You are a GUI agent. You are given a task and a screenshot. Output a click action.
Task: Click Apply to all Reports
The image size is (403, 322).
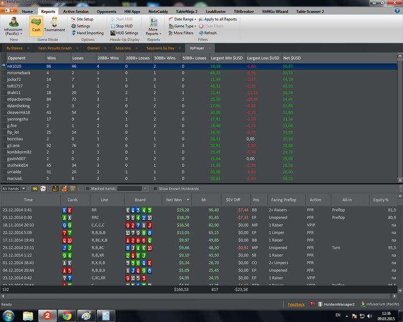point(218,19)
